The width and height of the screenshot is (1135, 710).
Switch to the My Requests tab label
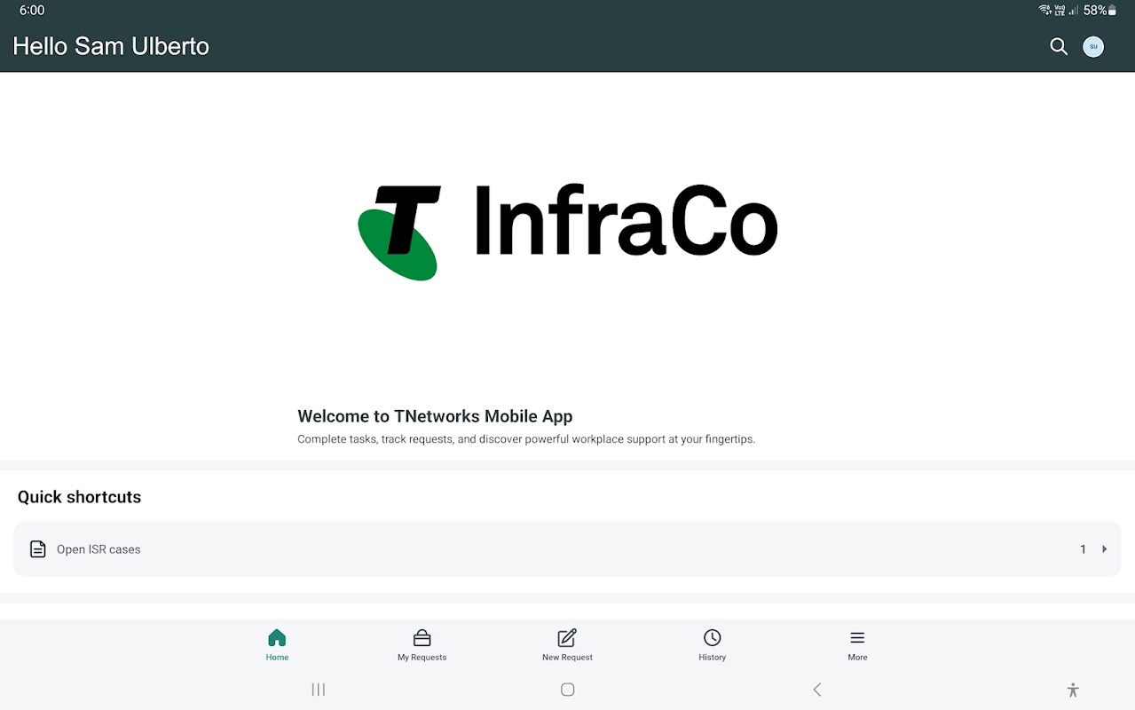pos(422,658)
